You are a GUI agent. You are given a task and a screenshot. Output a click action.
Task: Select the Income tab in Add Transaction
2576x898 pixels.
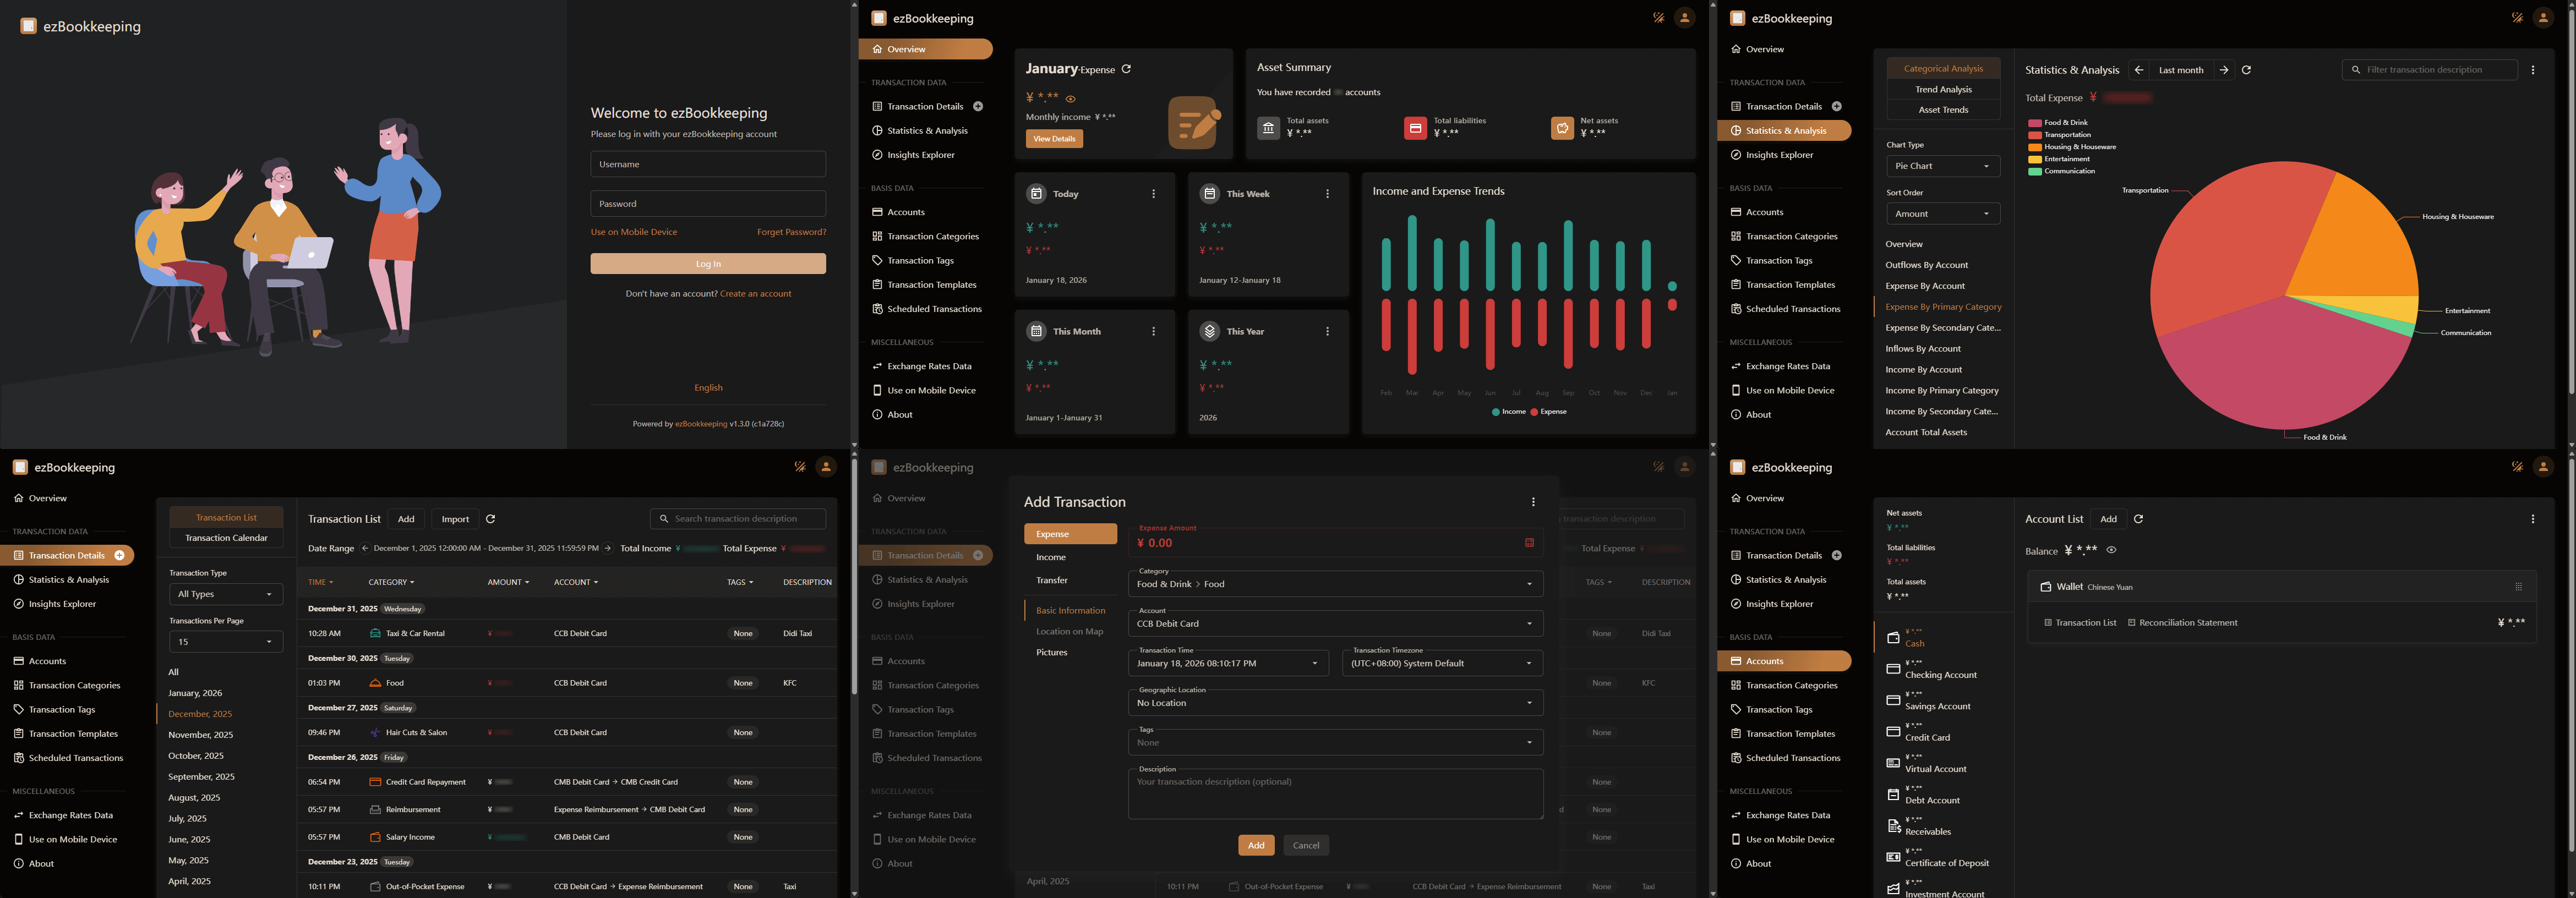coord(1051,557)
